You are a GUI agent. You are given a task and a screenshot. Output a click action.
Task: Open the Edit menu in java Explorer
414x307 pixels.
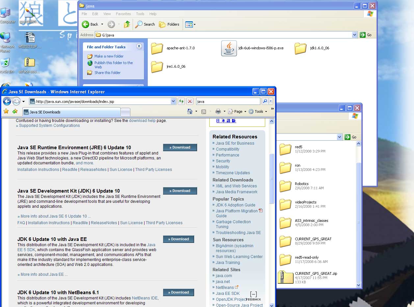[x=95, y=14]
